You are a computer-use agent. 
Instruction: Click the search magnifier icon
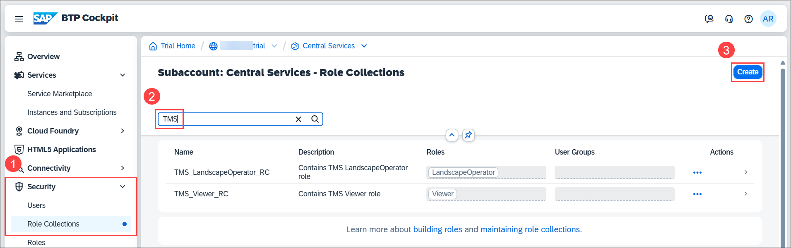pyautogui.click(x=315, y=119)
